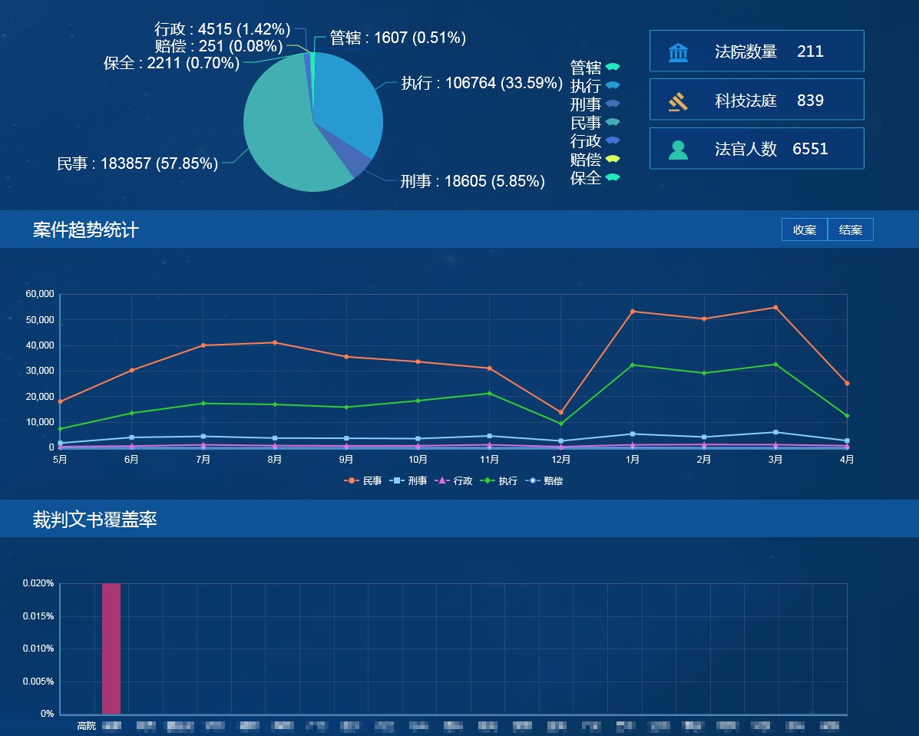Click the 民事 pie legend sector icon
Screen dimensions: 919x736
click(612, 122)
